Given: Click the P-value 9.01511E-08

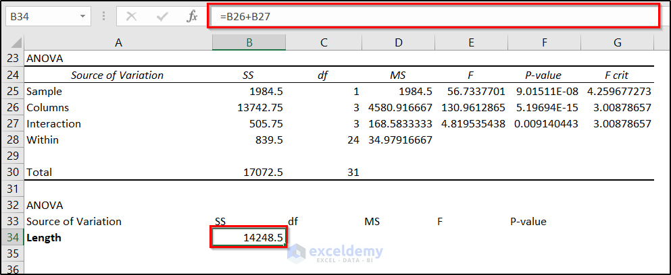Looking at the screenshot, I should coord(547,92).
